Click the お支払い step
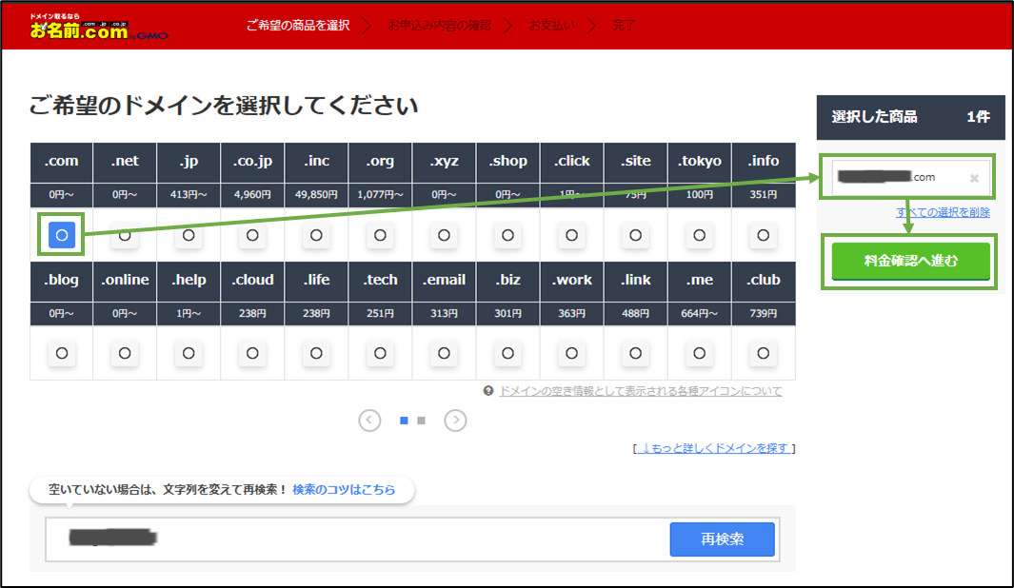 click(551, 25)
